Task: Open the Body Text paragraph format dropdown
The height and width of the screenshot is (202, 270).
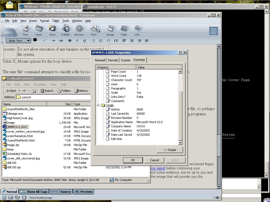Action: [18, 41]
